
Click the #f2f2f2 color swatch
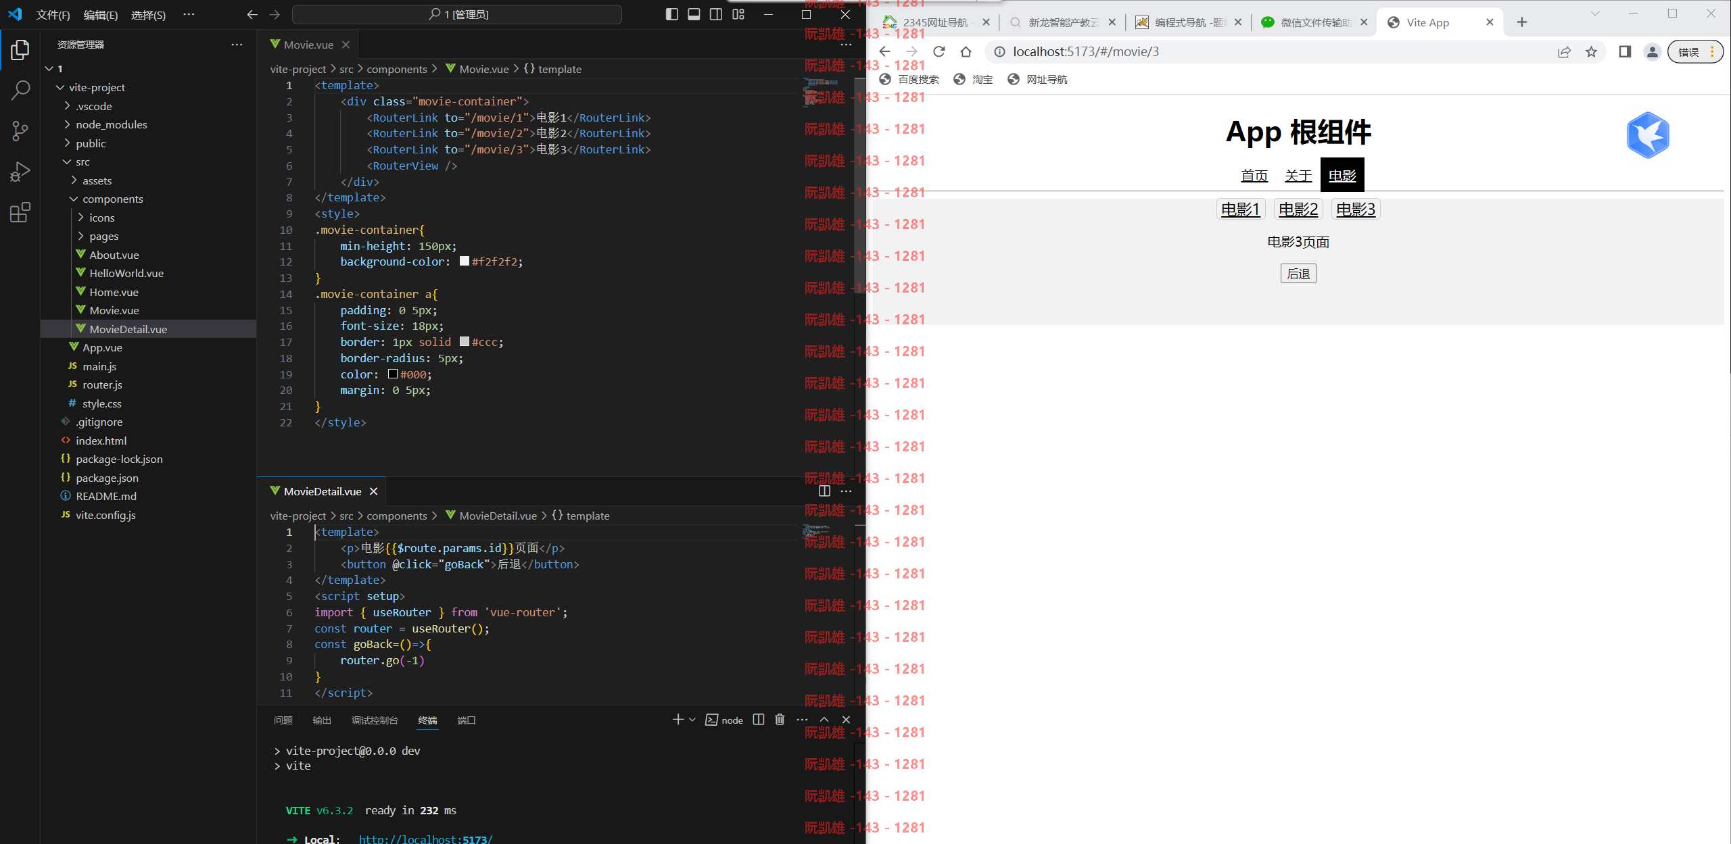(x=465, y=261)
